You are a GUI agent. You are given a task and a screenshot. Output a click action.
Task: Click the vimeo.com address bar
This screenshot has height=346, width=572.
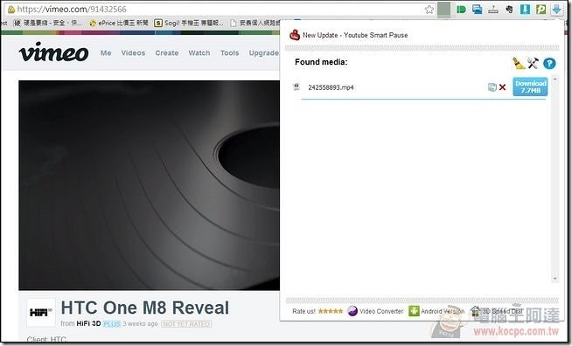coord(215,9)
